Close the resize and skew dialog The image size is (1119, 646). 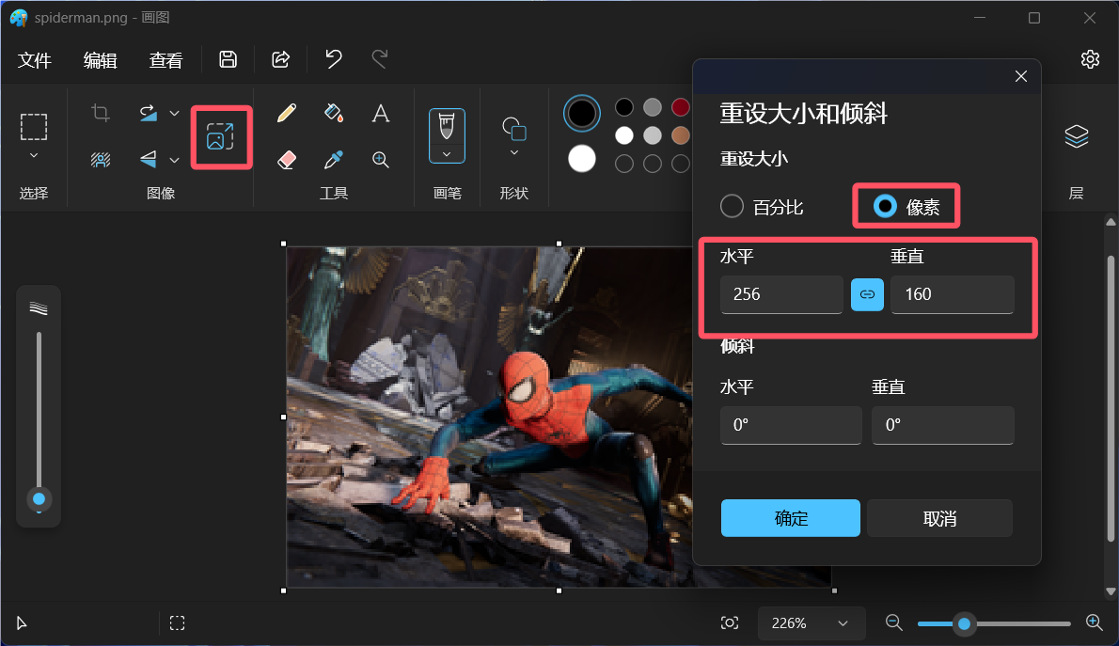(x=1021, y=76)
